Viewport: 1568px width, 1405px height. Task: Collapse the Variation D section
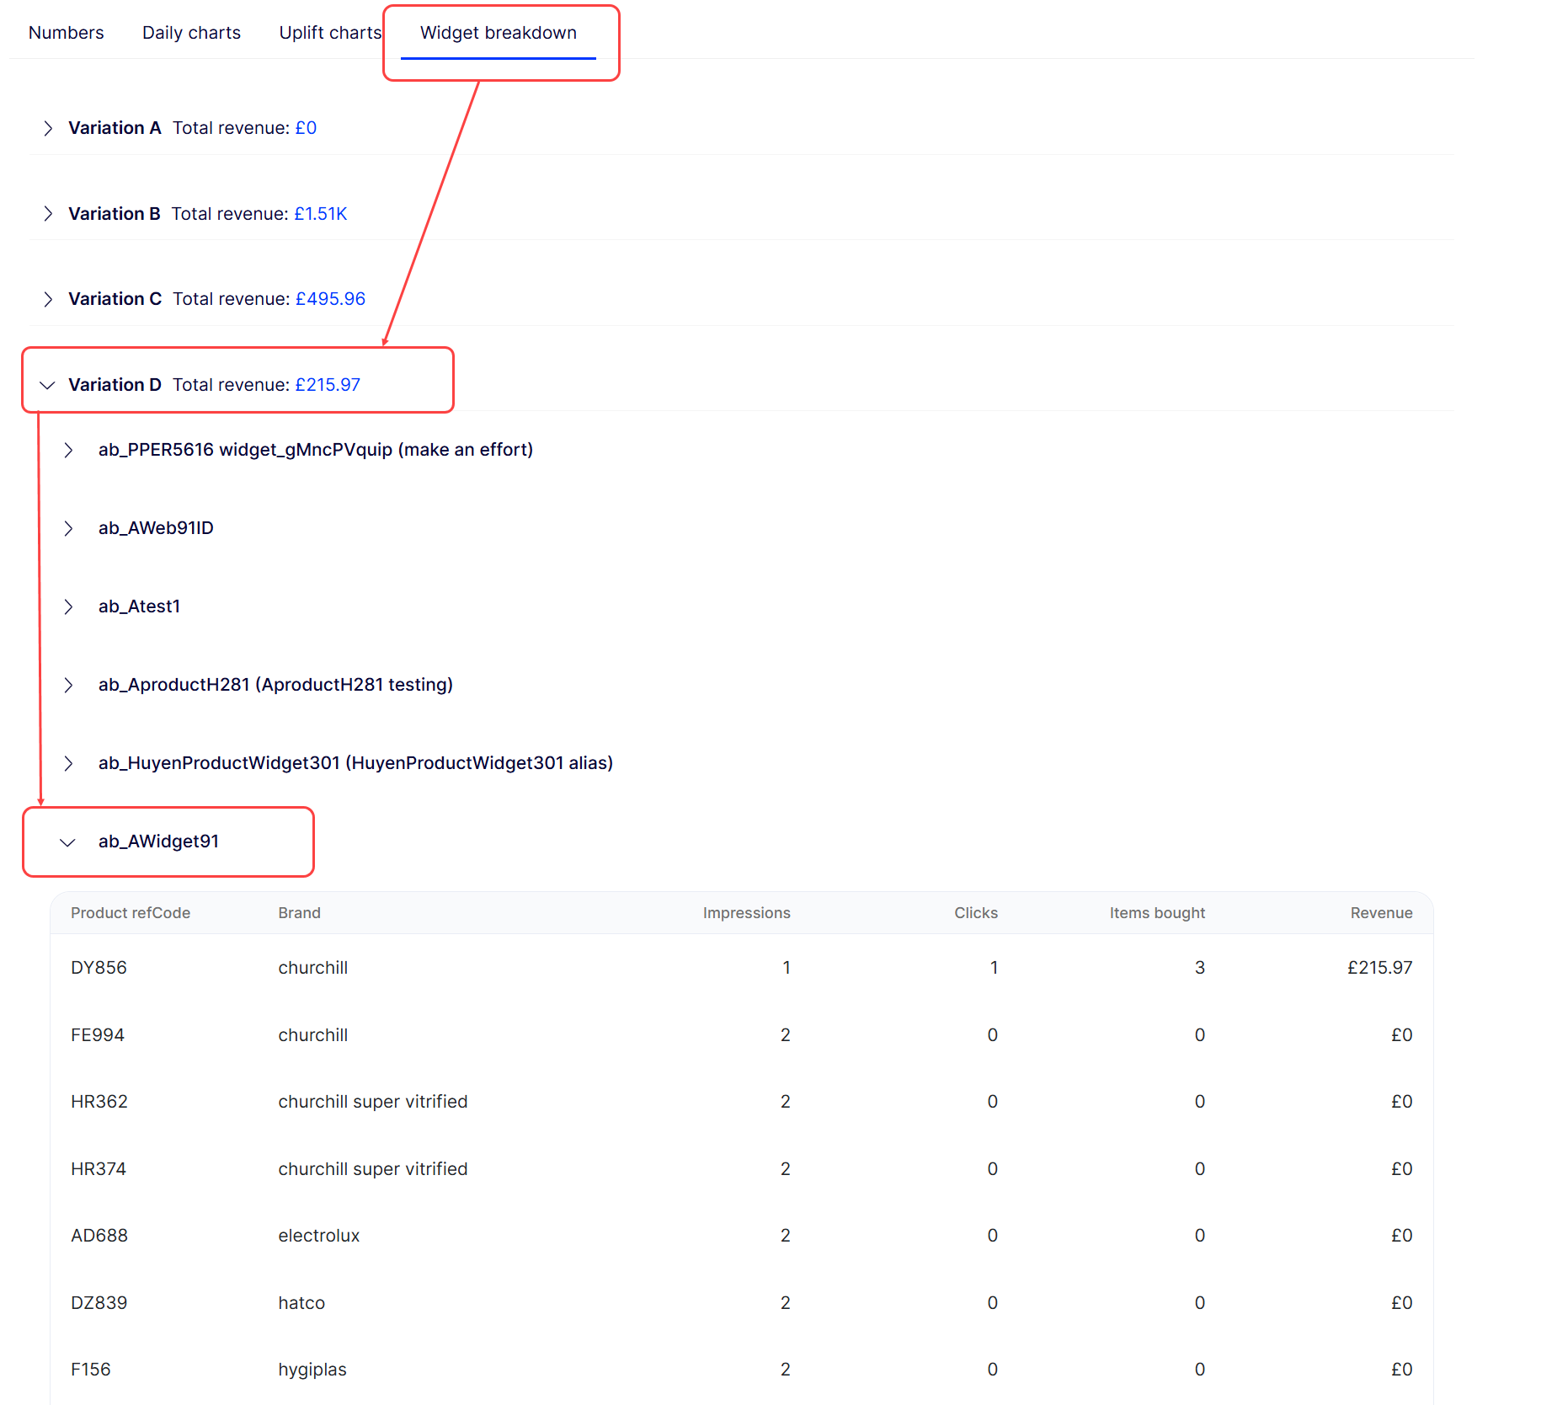point(48,385)
